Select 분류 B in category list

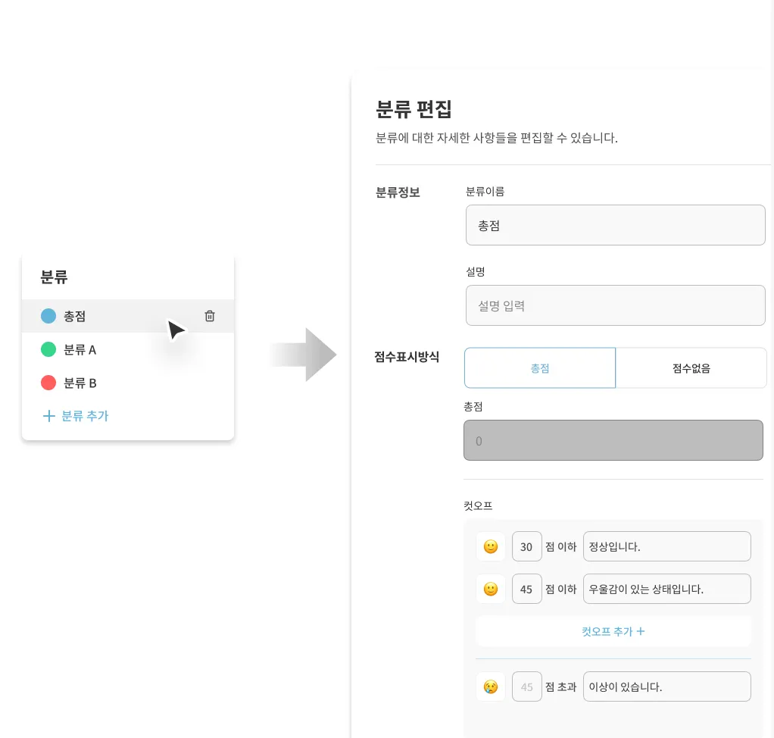point(80,383)
